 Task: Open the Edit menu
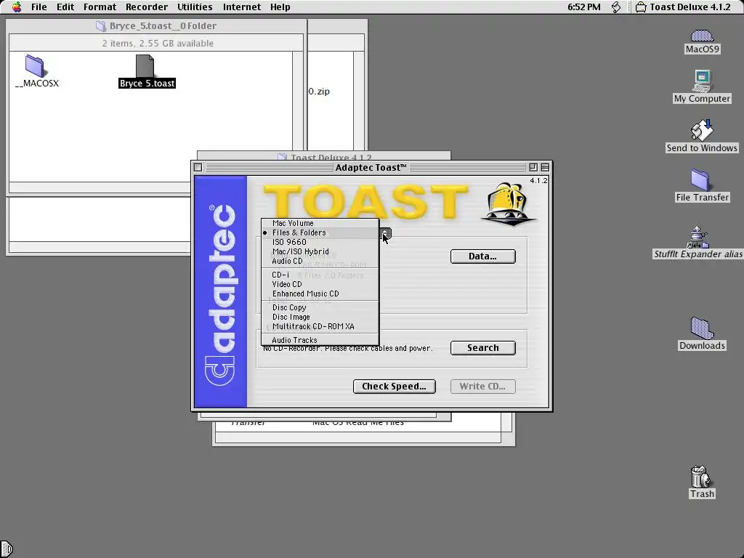[65, 7]
